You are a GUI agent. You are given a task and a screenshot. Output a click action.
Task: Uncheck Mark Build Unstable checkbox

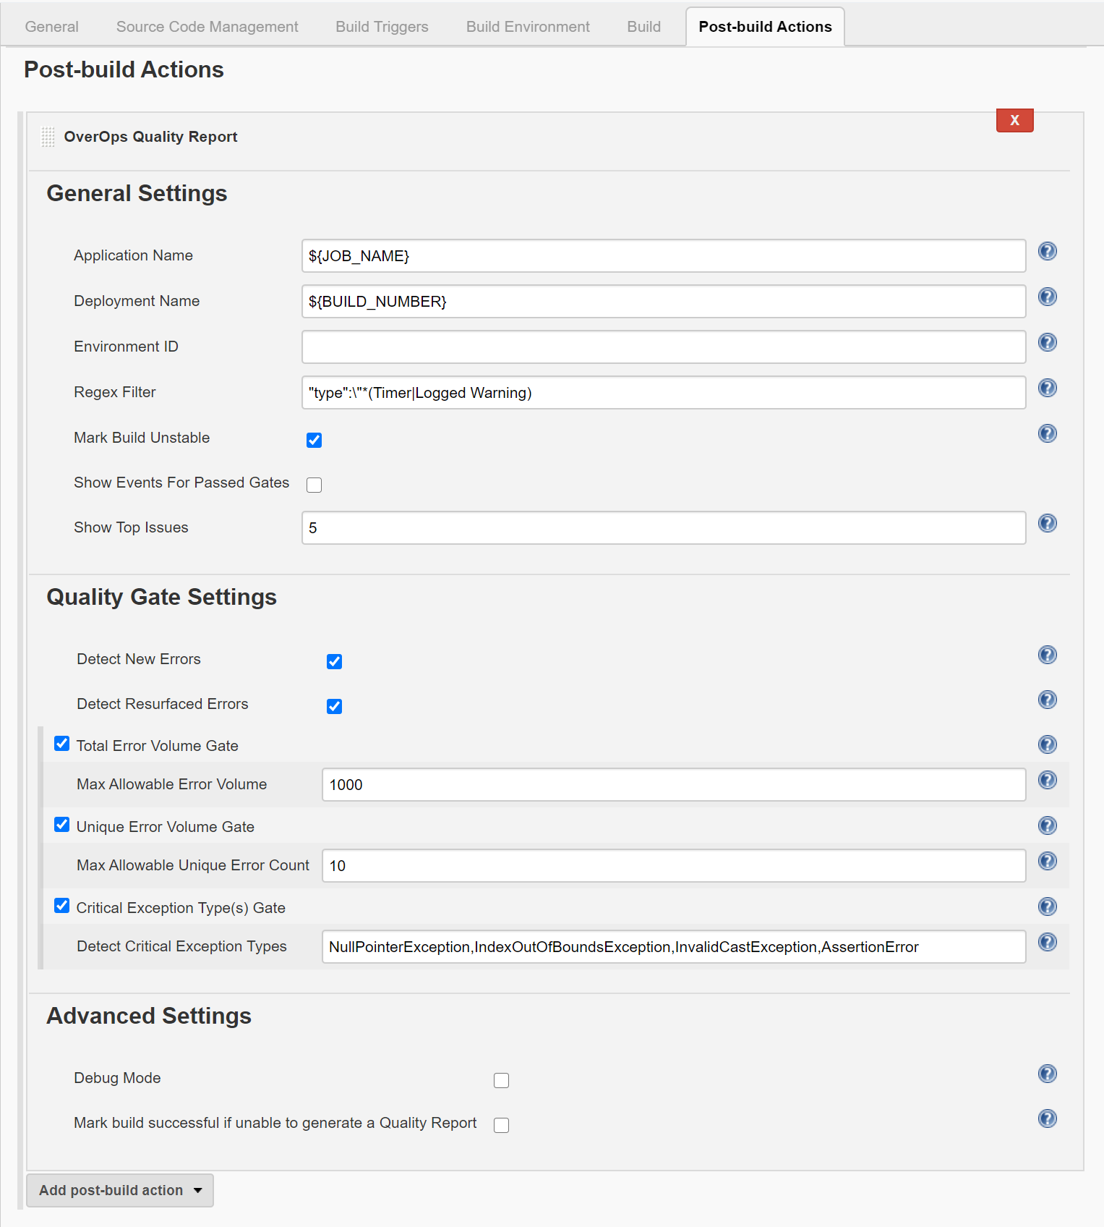pyautogui.click(x=314, y=440)
